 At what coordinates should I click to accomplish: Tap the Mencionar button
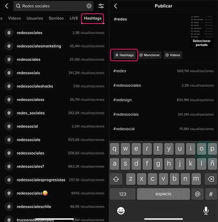[x=150, y=55]
